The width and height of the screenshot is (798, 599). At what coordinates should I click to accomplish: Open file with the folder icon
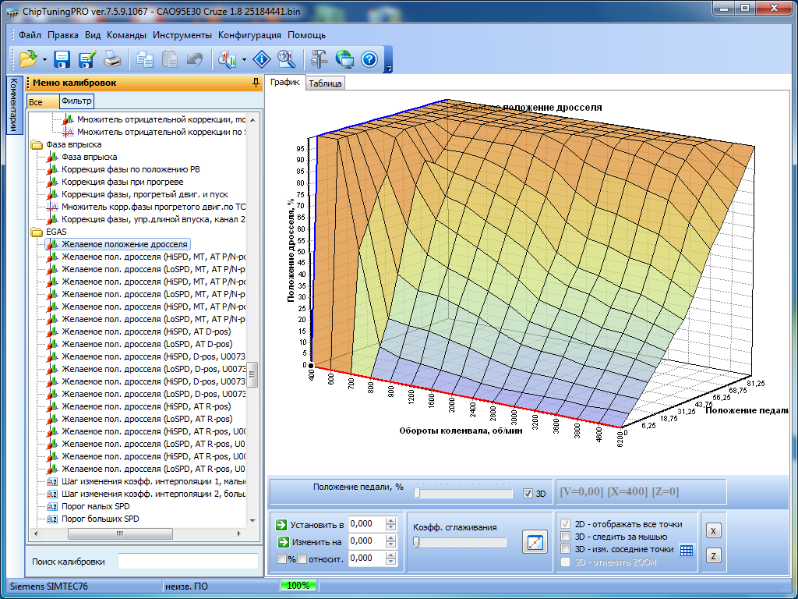click(28, 59)
